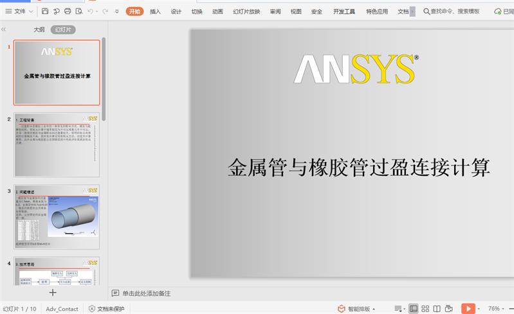Click the Print icon
Image resolution: width=514 pixels, height=314 pixels.
(68, 12)
